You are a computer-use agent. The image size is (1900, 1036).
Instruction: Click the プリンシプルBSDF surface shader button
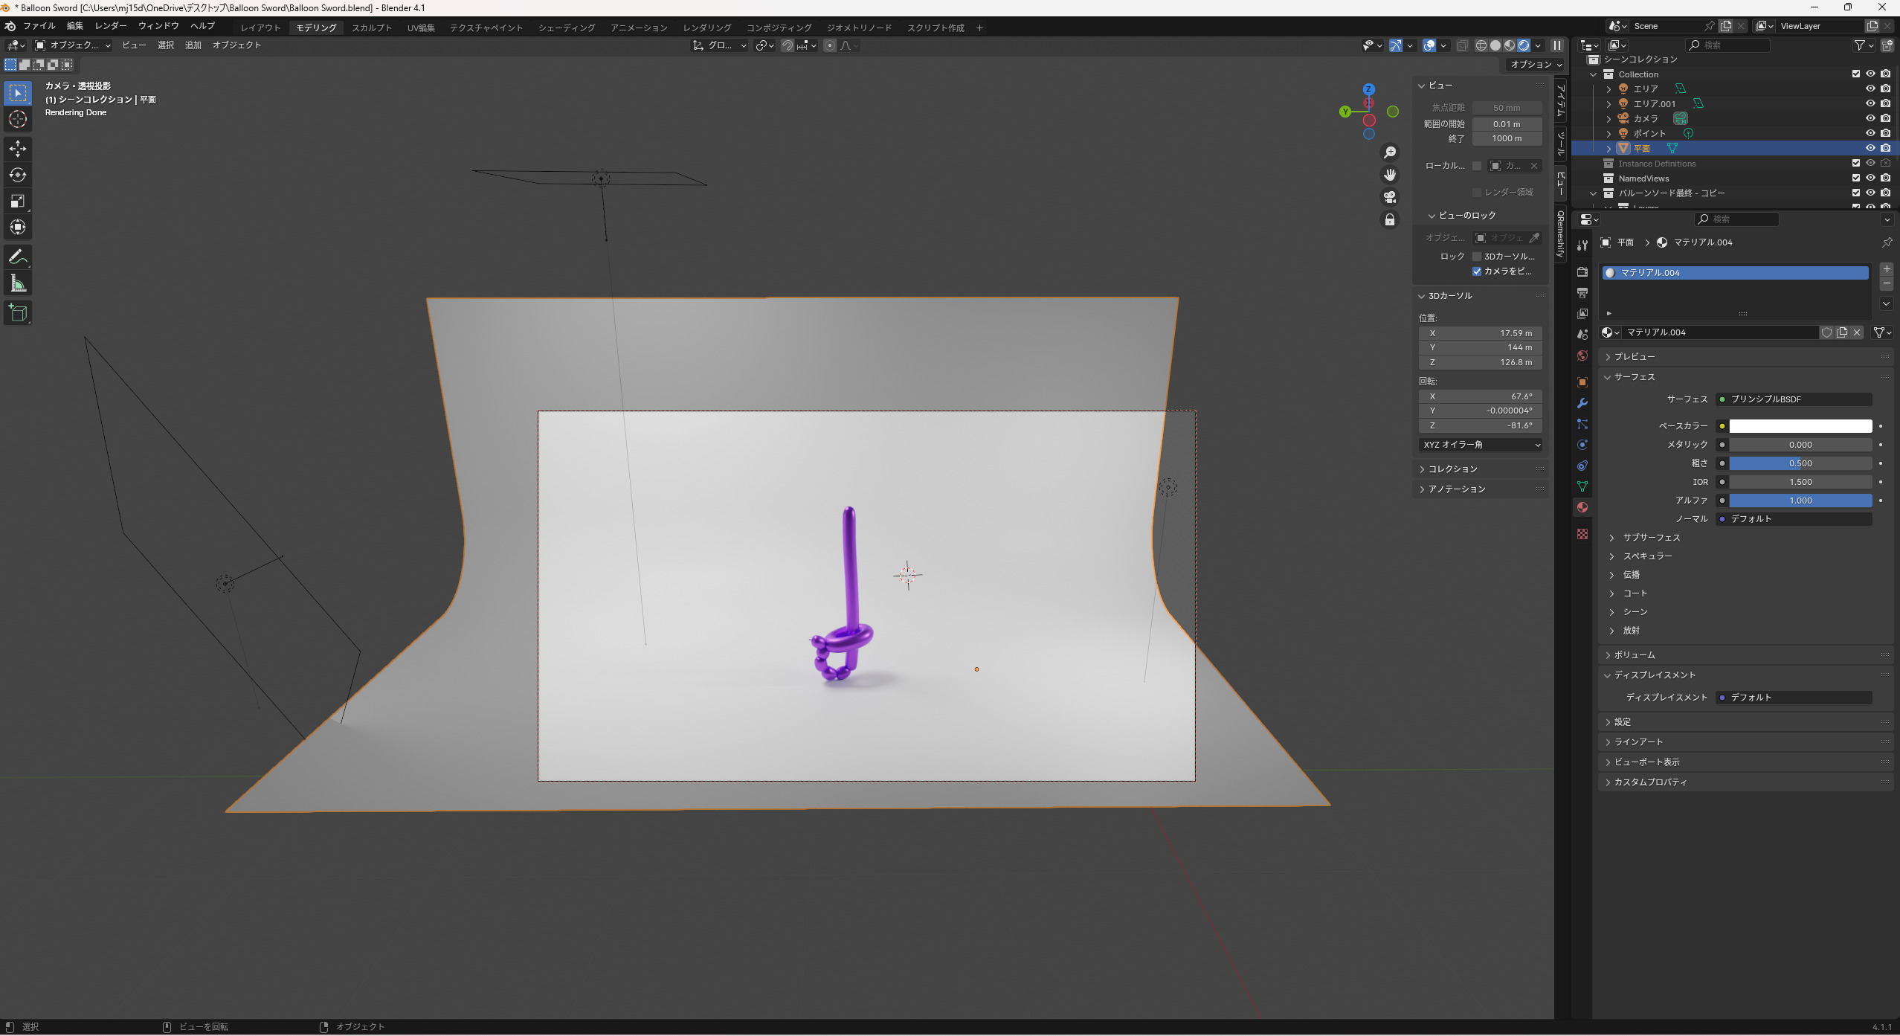click(1794, 399)
